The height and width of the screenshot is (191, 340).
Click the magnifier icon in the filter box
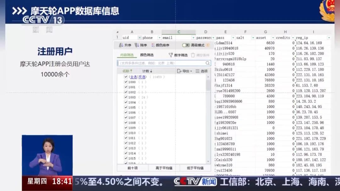click(207, 63)
